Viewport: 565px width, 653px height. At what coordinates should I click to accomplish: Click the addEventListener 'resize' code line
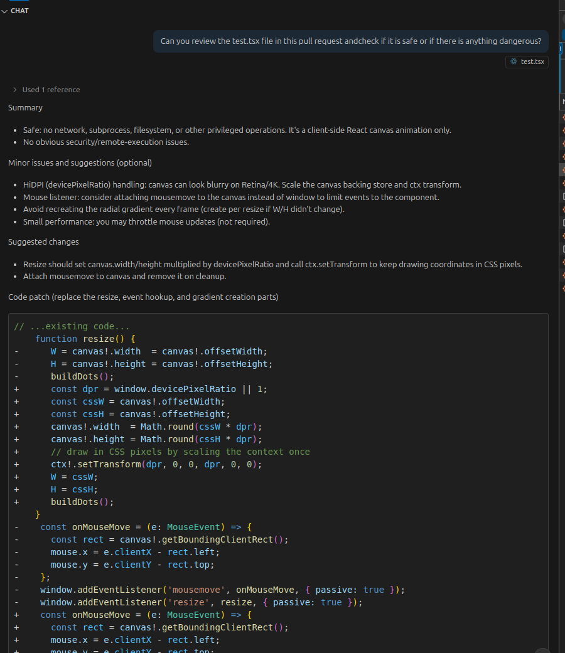[x=201, y=602]
